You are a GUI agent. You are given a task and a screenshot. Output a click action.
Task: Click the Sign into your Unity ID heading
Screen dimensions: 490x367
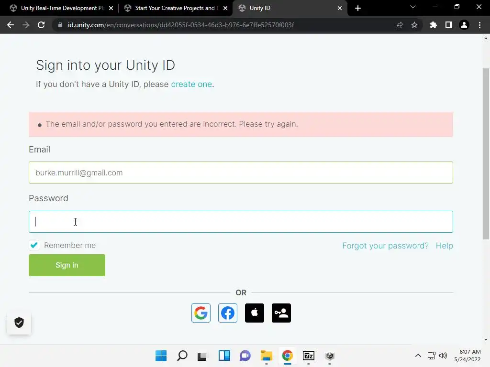105,65
